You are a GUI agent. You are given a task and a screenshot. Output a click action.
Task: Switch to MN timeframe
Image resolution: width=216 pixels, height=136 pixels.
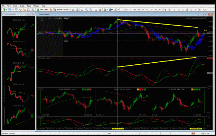[160, 10]
